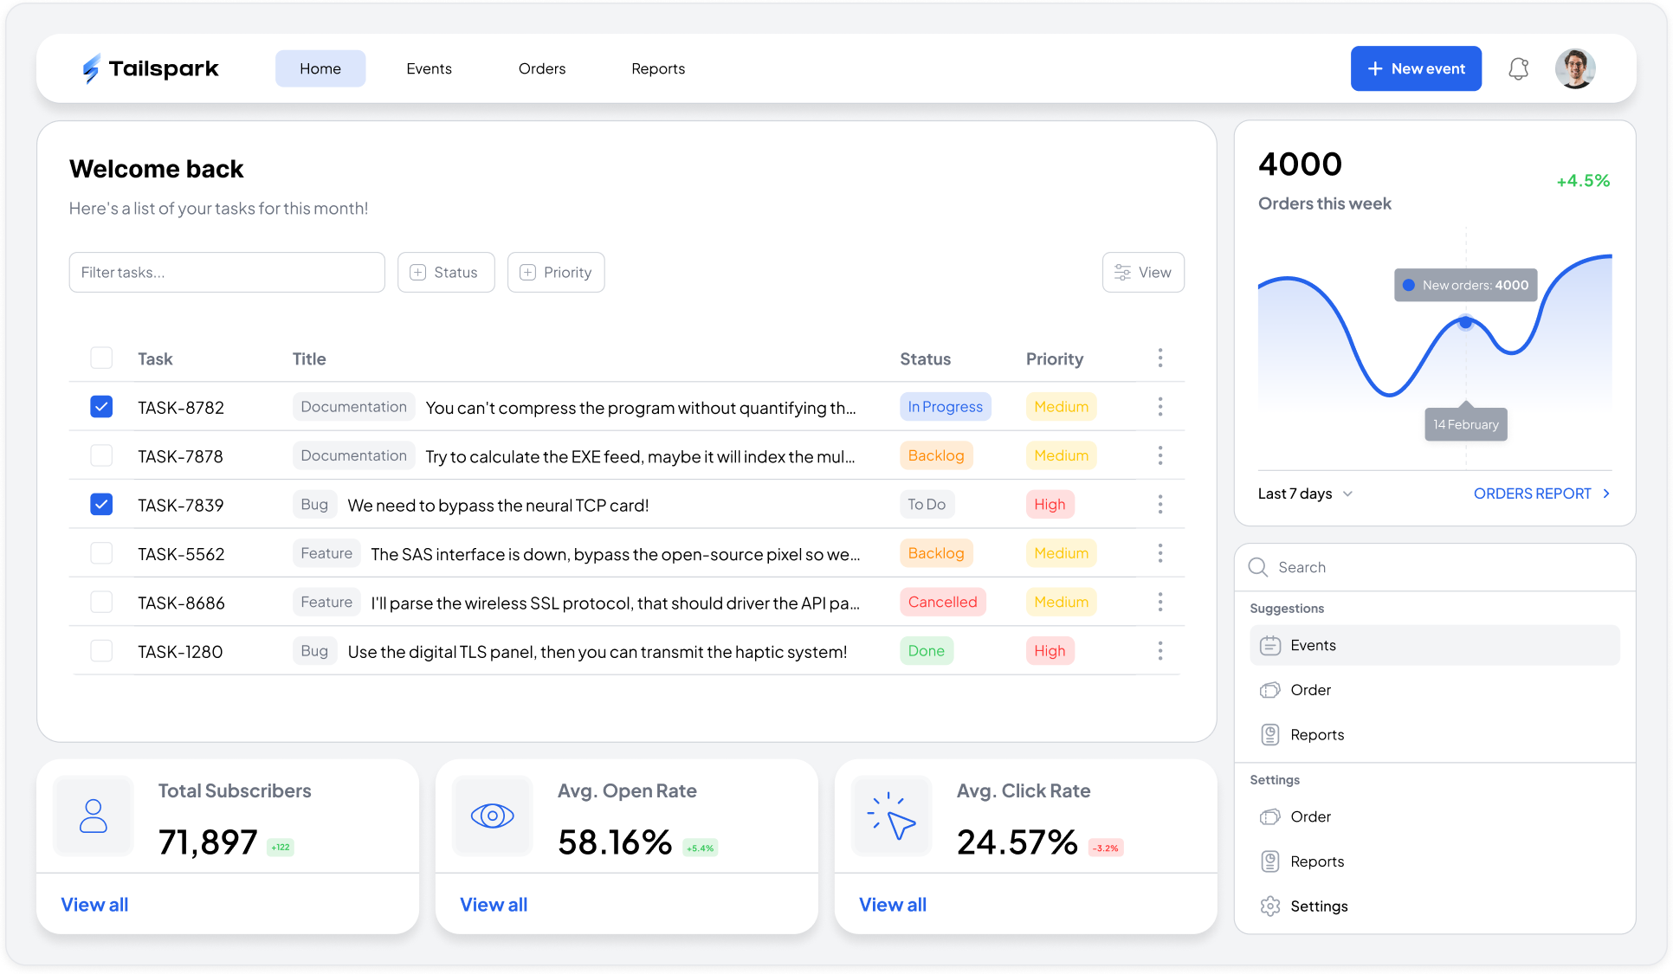Click the user avatar photo
1673x974 pixels.
tap(1575, 68)
